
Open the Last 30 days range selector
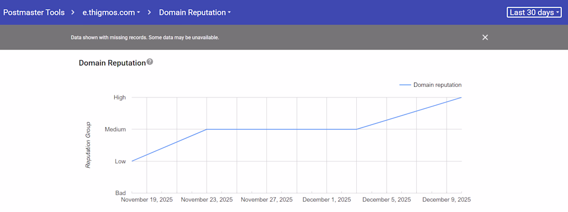[x=534, y=12]
